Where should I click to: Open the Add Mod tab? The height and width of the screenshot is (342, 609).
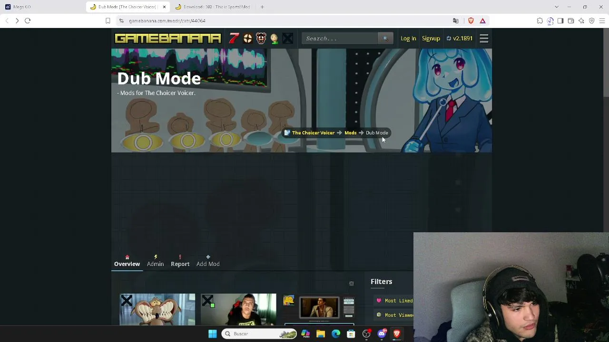pos(208,261)
